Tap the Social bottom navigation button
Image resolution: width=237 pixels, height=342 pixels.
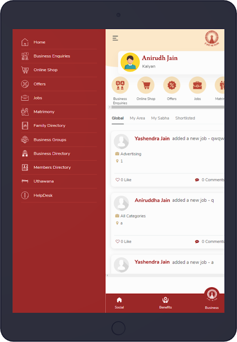pyautogui.click(x=119, y=303)
